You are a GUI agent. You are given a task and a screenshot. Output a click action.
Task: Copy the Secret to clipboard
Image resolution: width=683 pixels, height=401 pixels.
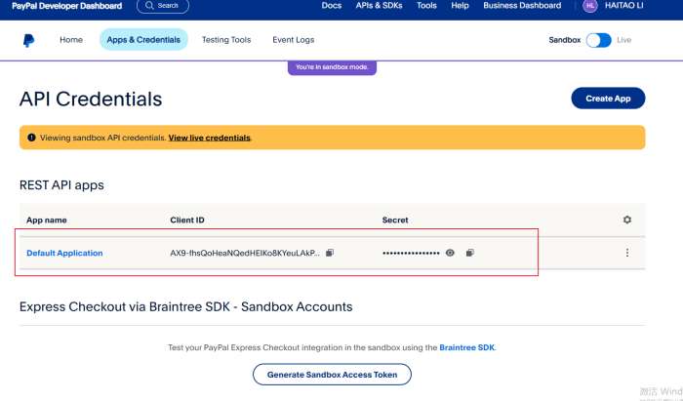tap(469, 253)
